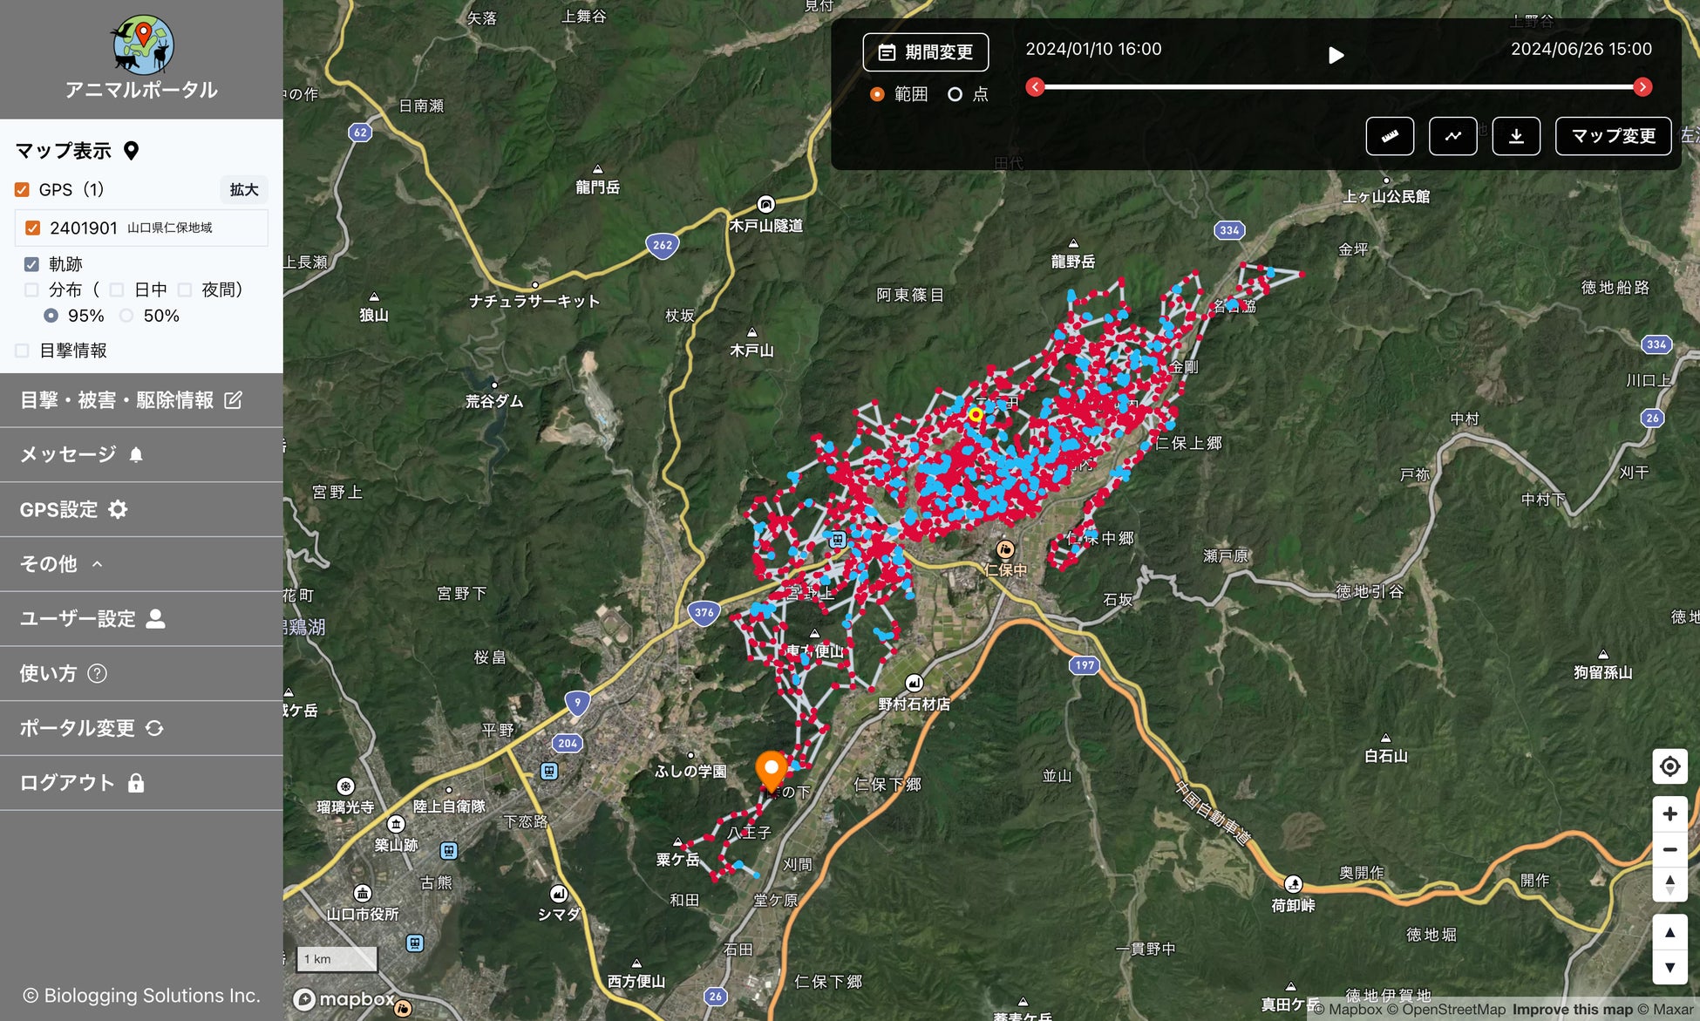Tilt map up with arrow button
This screenshot has height=1021, width=1700.
1669,932
